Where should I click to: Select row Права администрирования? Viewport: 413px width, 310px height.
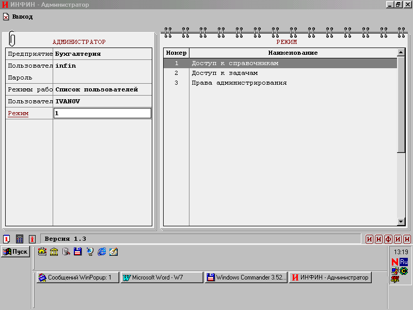click(x=280, y=83)
